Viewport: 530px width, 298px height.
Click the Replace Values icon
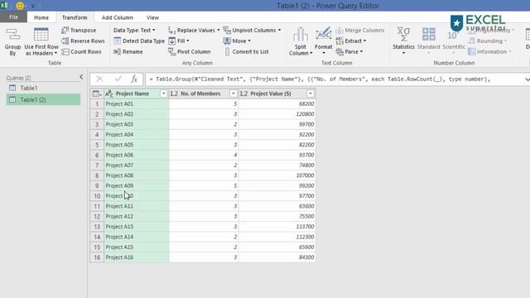(x=171, y=30)
